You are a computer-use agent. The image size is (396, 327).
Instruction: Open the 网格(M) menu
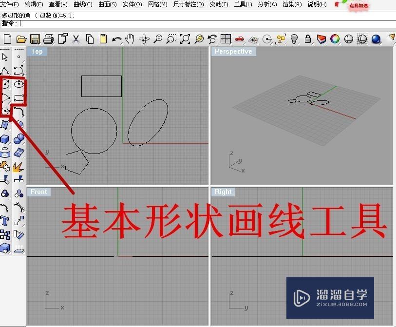[x=158, y=4]
